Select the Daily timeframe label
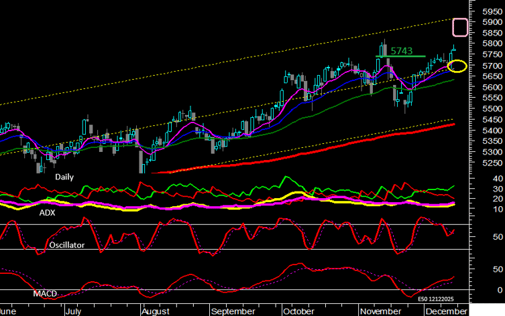 pyautogui.click(x=65, y=177)
